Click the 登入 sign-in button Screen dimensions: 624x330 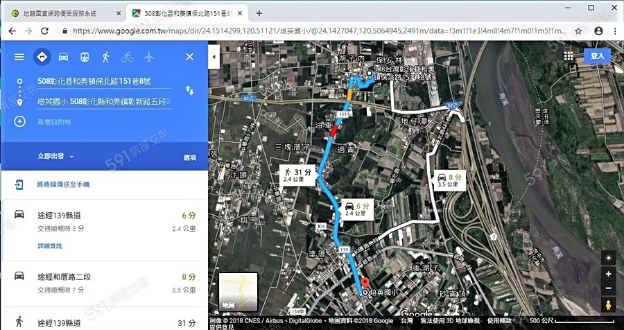[x=596, y=56]
